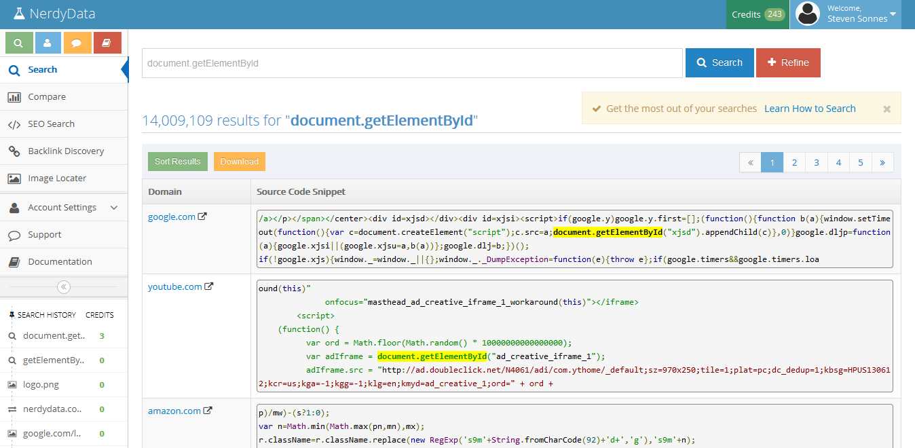
Task: Click the orange Download button
Action: [x=240, y=162]
